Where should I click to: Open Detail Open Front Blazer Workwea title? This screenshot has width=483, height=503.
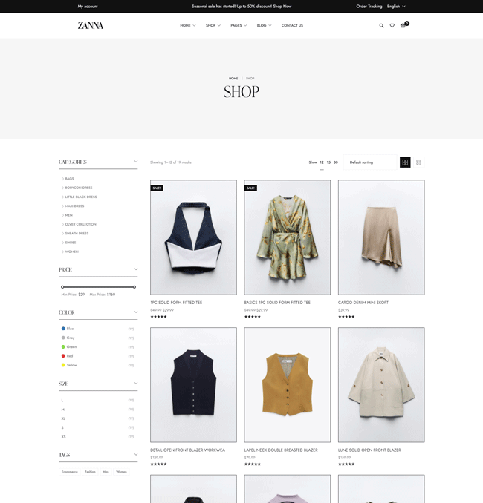pos(188,450)
